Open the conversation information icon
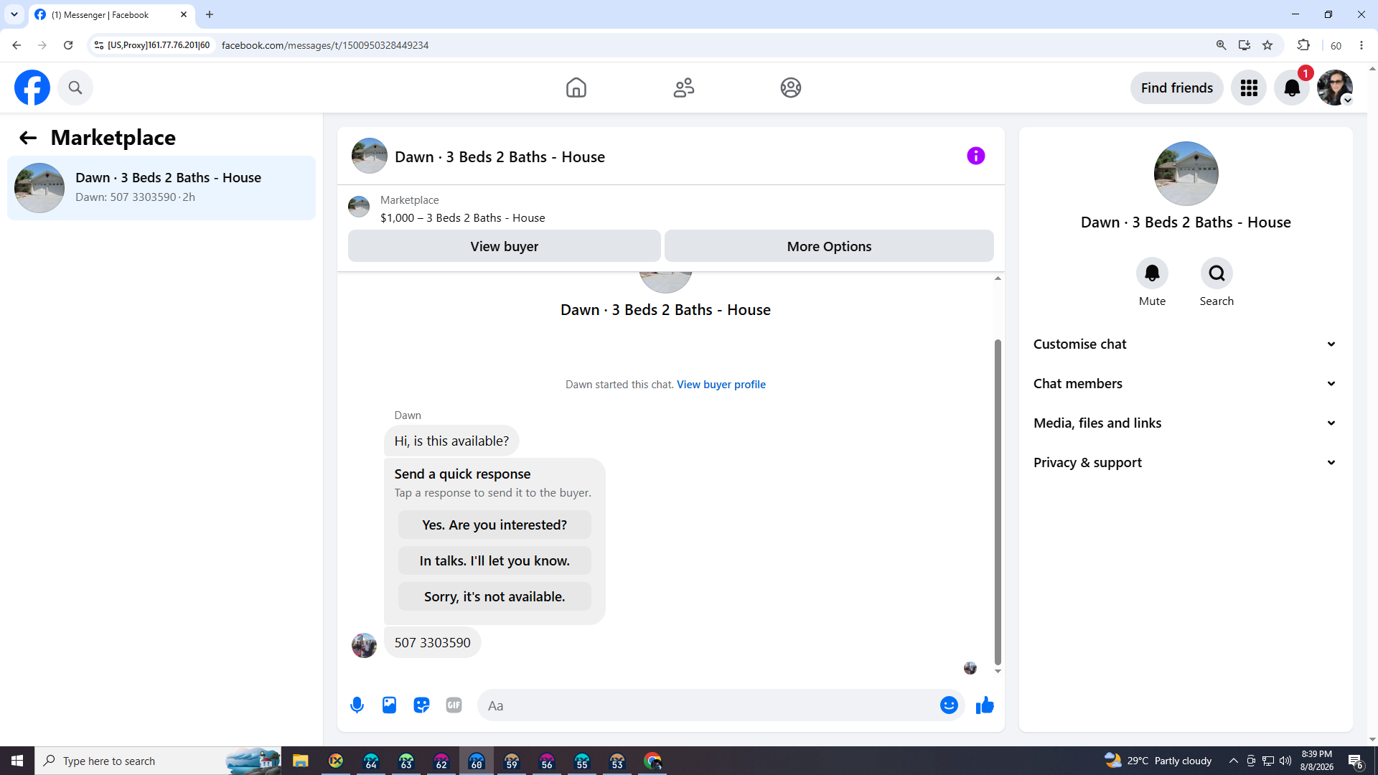This screenshot has width=1378, height=775. point(975,156)
